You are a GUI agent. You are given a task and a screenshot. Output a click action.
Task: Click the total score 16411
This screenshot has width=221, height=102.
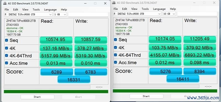[x=183, y=79]
